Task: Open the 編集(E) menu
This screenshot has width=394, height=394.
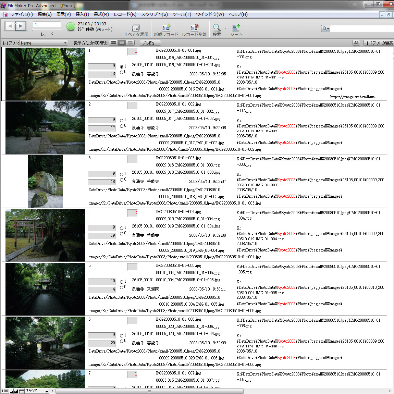Action: (x=45, y=14)
